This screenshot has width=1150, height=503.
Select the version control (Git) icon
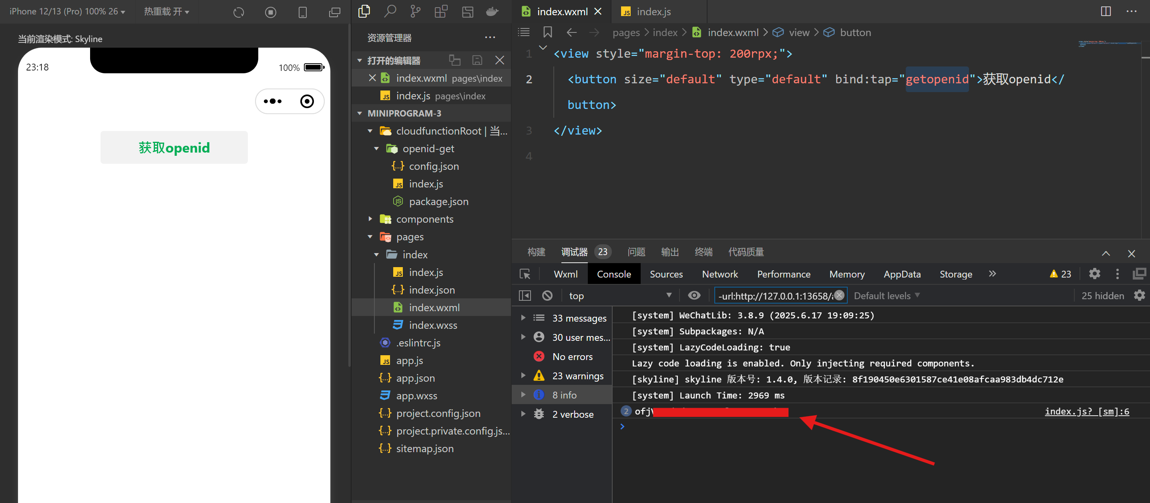[416, 12]
